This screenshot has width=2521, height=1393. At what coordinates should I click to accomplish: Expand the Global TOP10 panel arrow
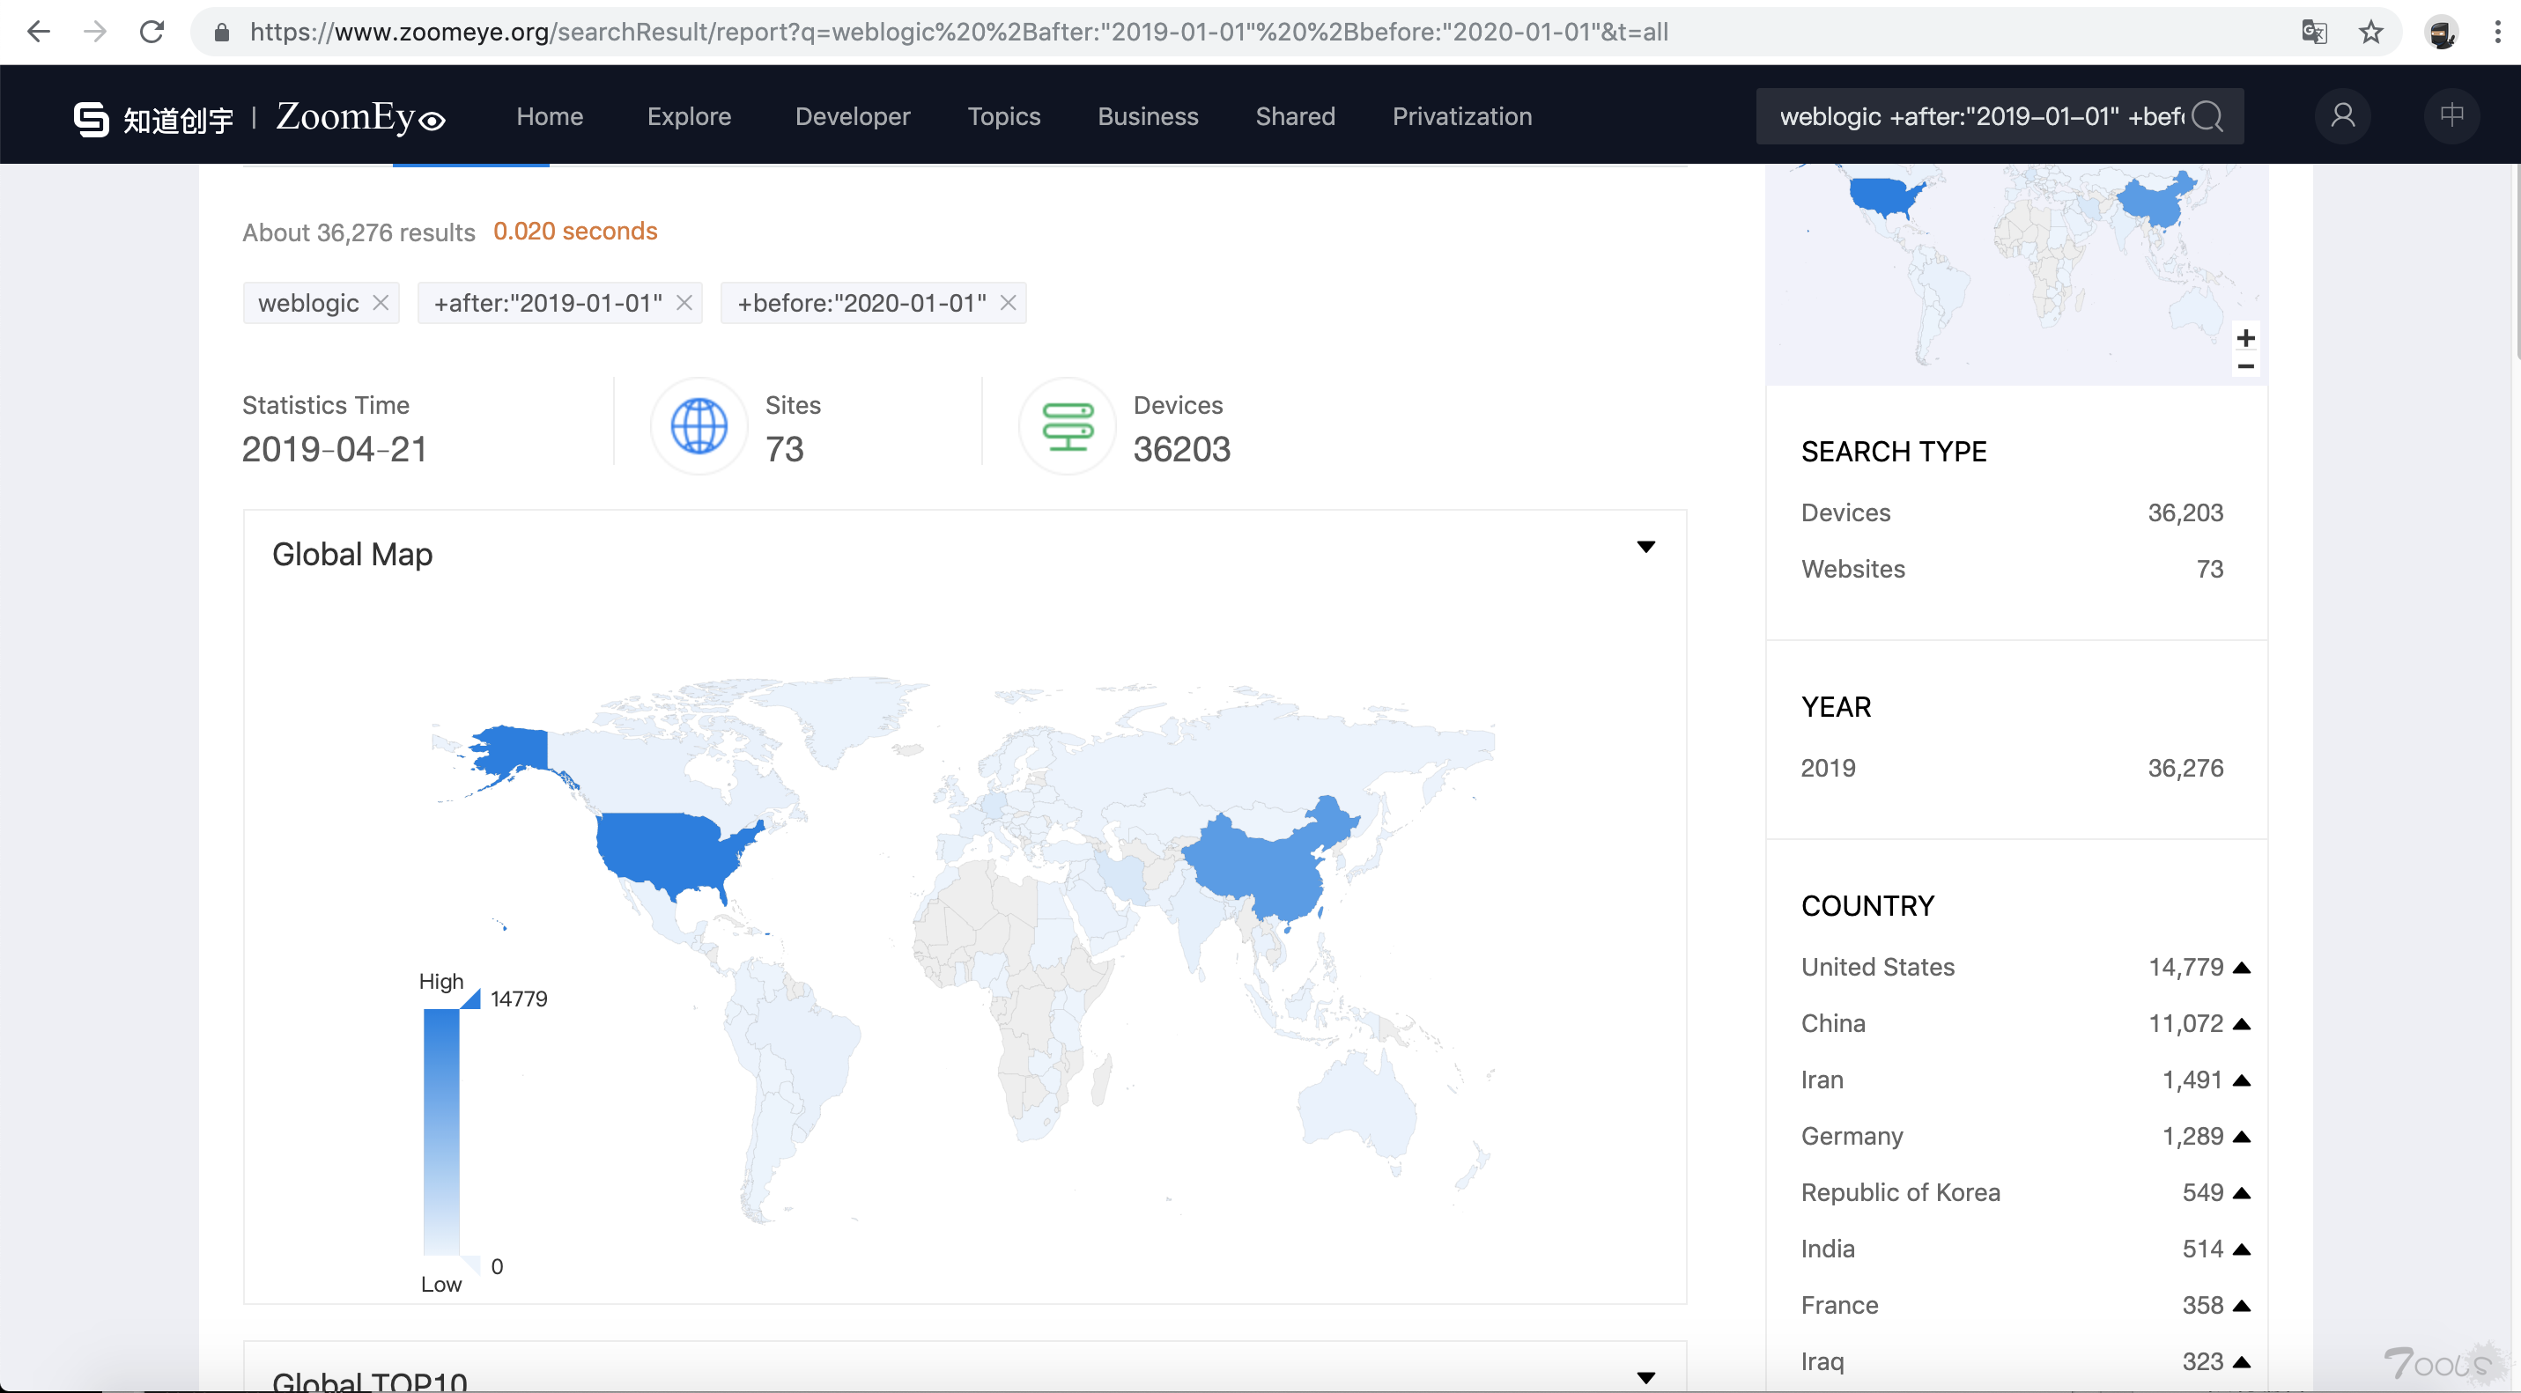click(1645, 1377)
